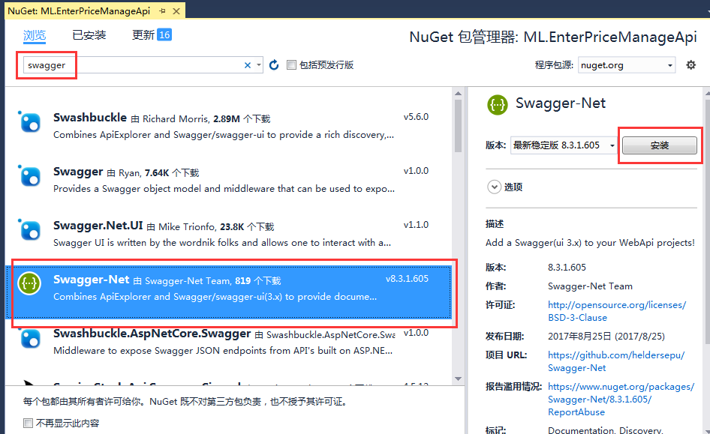The height and width of the screenshot is (434, 710).
Task: Open the search box history dropdown
Action: (258, 65)
